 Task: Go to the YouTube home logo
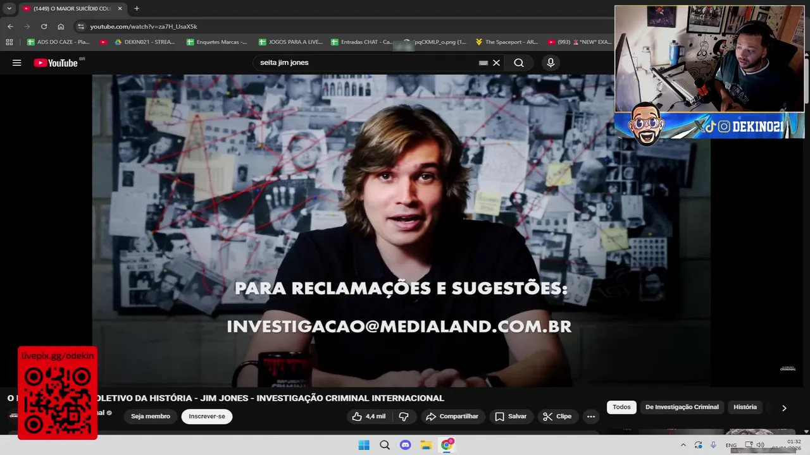click(x=56, y=63)
